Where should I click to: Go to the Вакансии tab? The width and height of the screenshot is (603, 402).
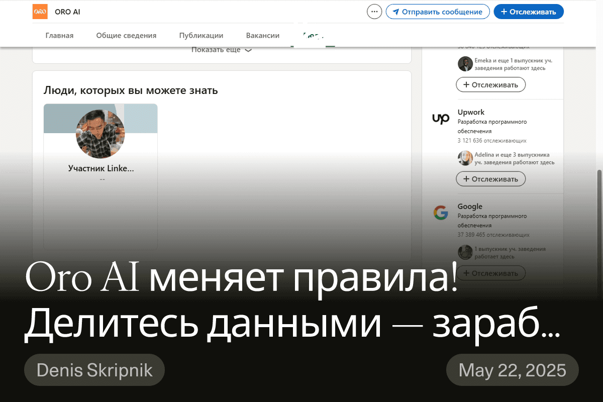pos(263,35)
